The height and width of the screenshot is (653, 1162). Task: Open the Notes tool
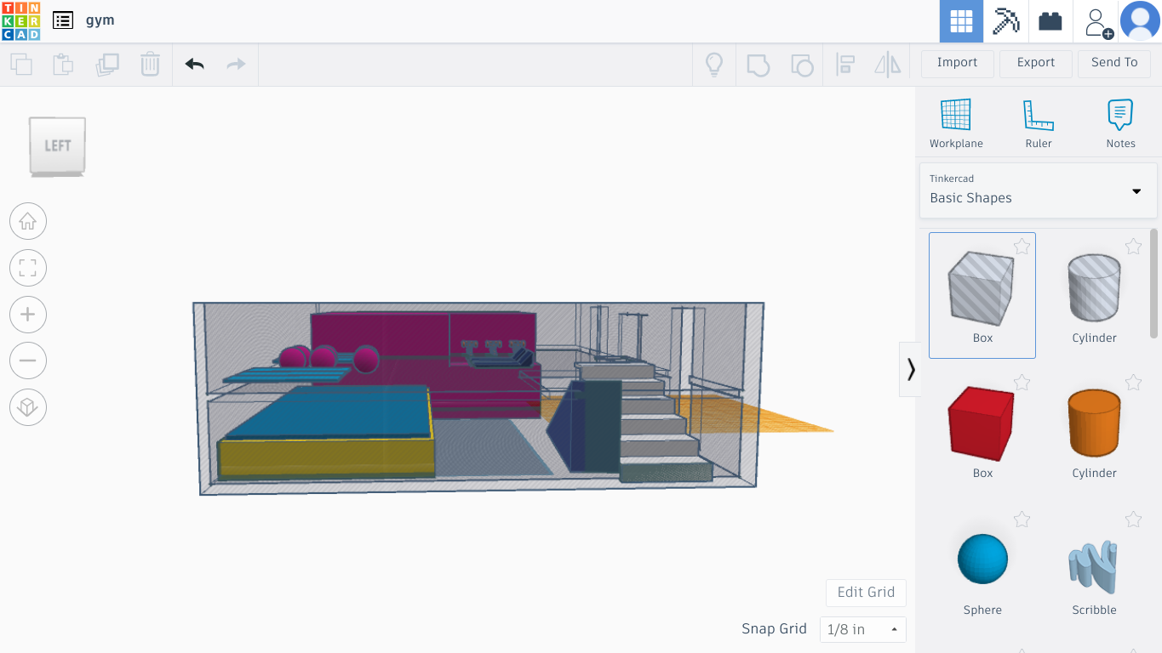pos(1120,124)
